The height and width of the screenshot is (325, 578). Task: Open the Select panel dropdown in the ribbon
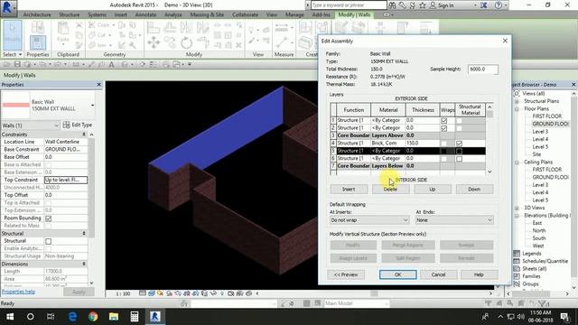click(x=12, y=54)
